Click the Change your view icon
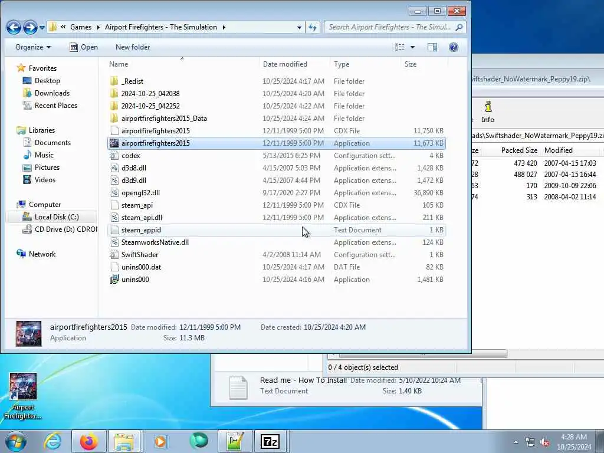This screenshot has height=453, width=604. [x=400, y=47]
